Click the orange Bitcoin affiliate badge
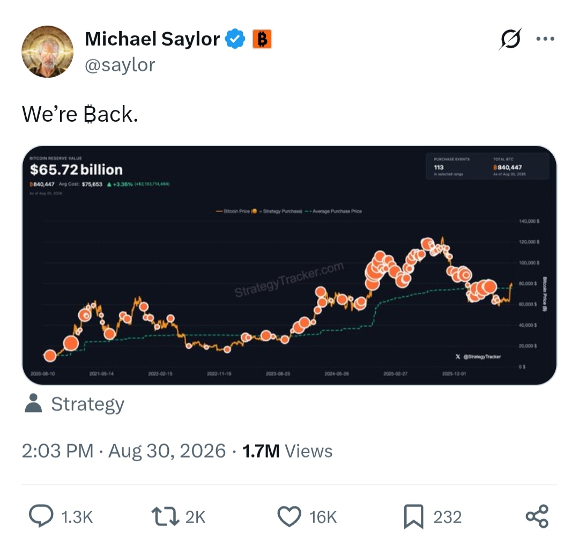This screenshot has height=545, width=579. [262, 39]
